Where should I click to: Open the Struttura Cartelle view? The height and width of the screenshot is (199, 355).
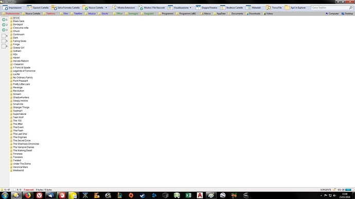pyautogui.click(x=223, y=8)
